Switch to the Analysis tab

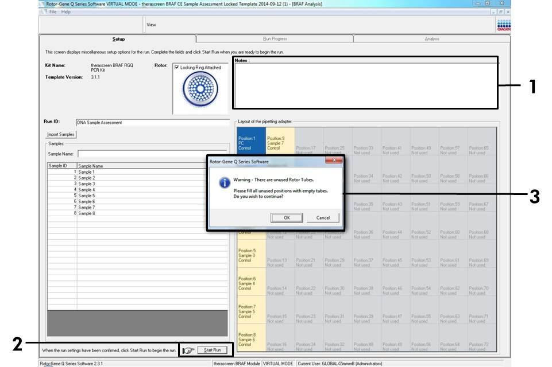pos(432,38)
